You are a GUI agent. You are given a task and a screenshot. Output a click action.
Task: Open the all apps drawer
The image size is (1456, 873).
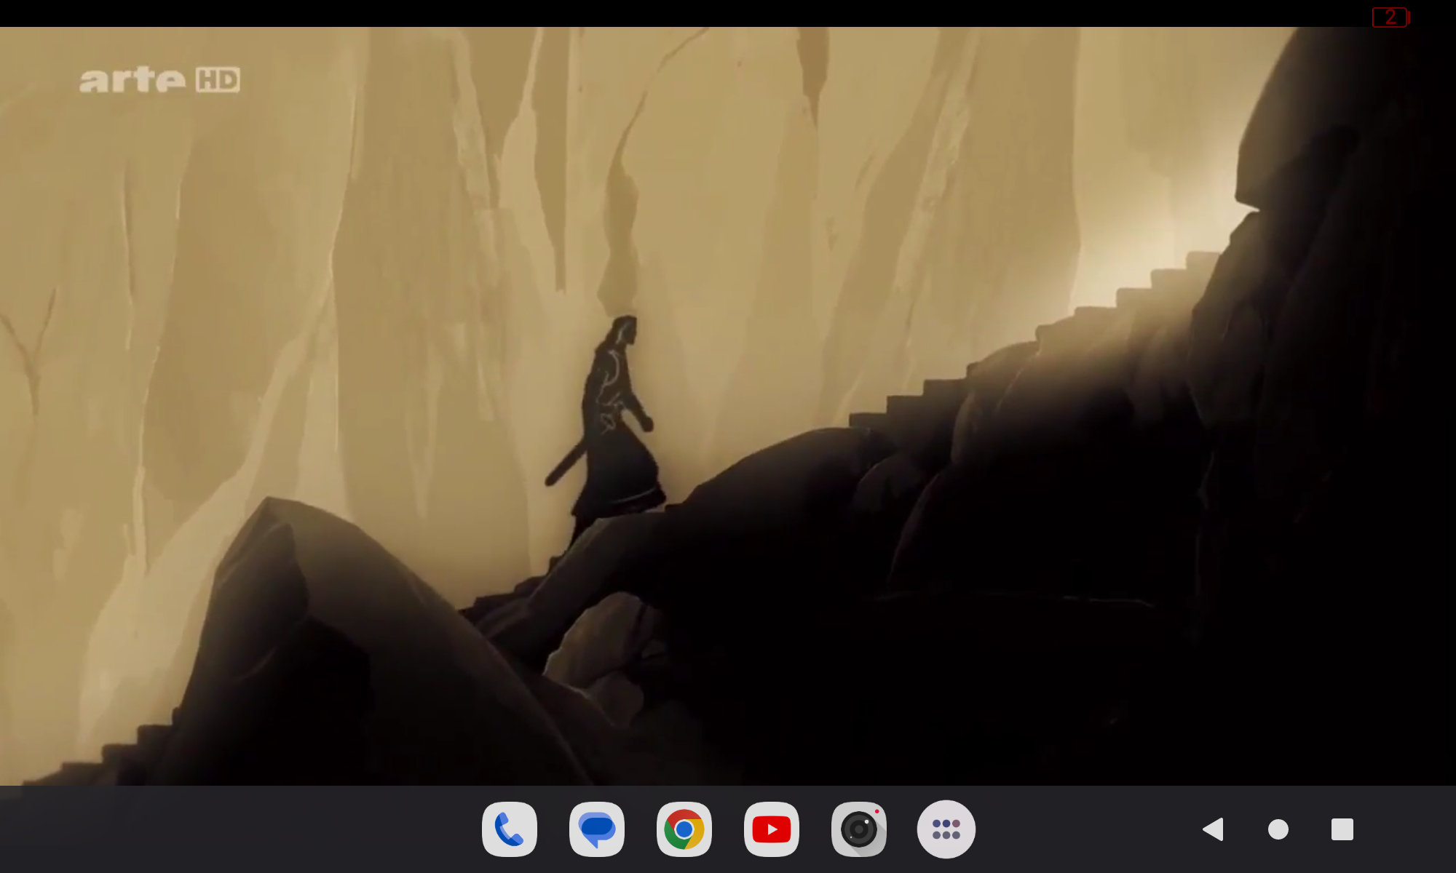tap(946, 829)
